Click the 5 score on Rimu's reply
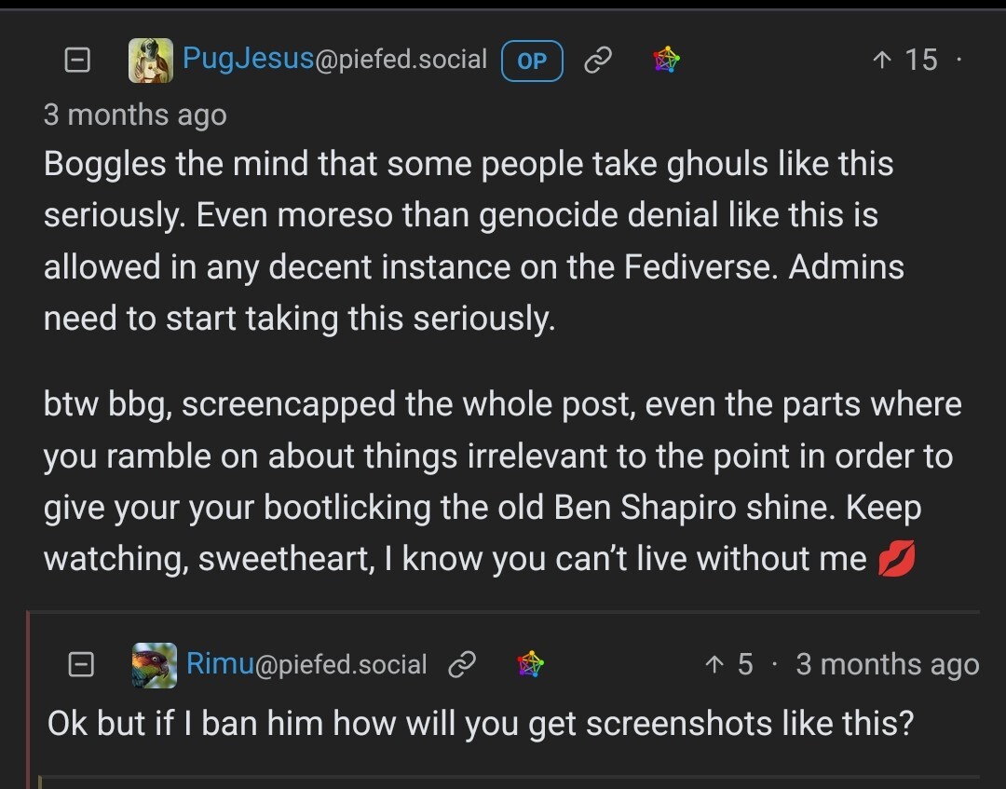This screenshot has height=789, width=1006. (745, 664)
